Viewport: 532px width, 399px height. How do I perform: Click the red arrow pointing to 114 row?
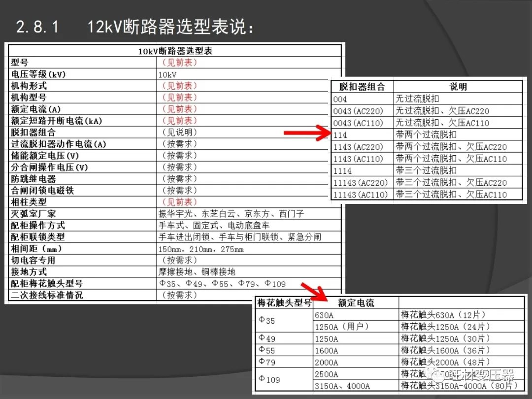point(308,132)
